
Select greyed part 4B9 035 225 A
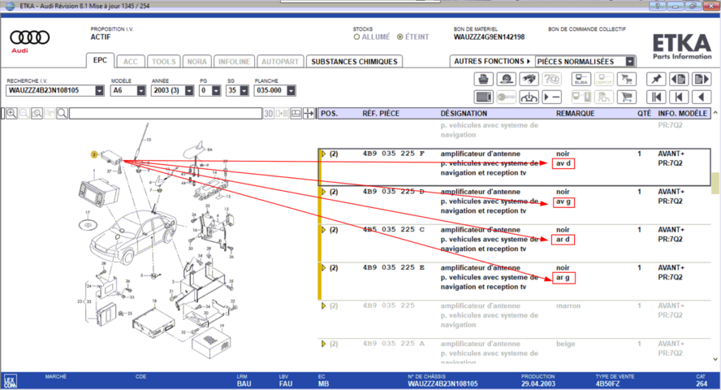[394, 344]
